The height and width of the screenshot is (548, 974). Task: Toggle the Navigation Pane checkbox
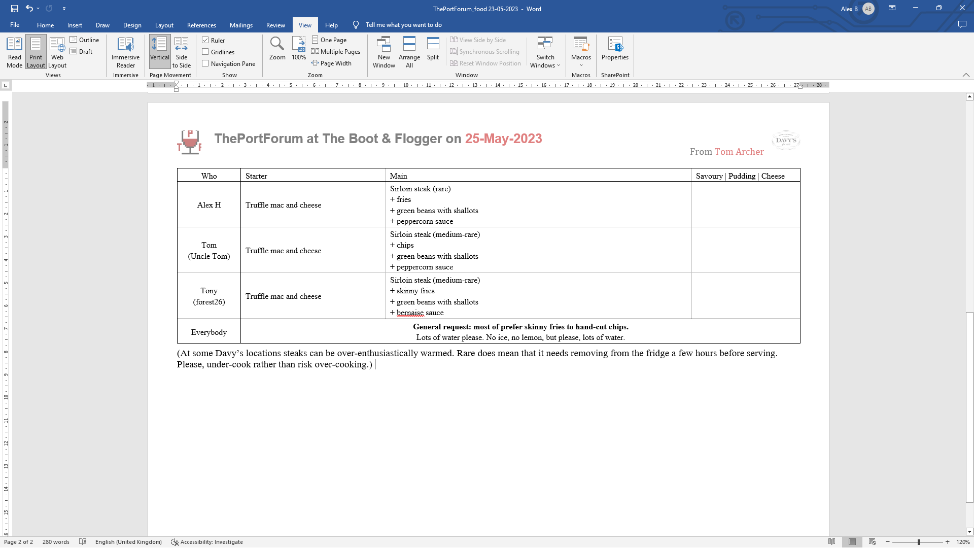(x=206, y=63)
